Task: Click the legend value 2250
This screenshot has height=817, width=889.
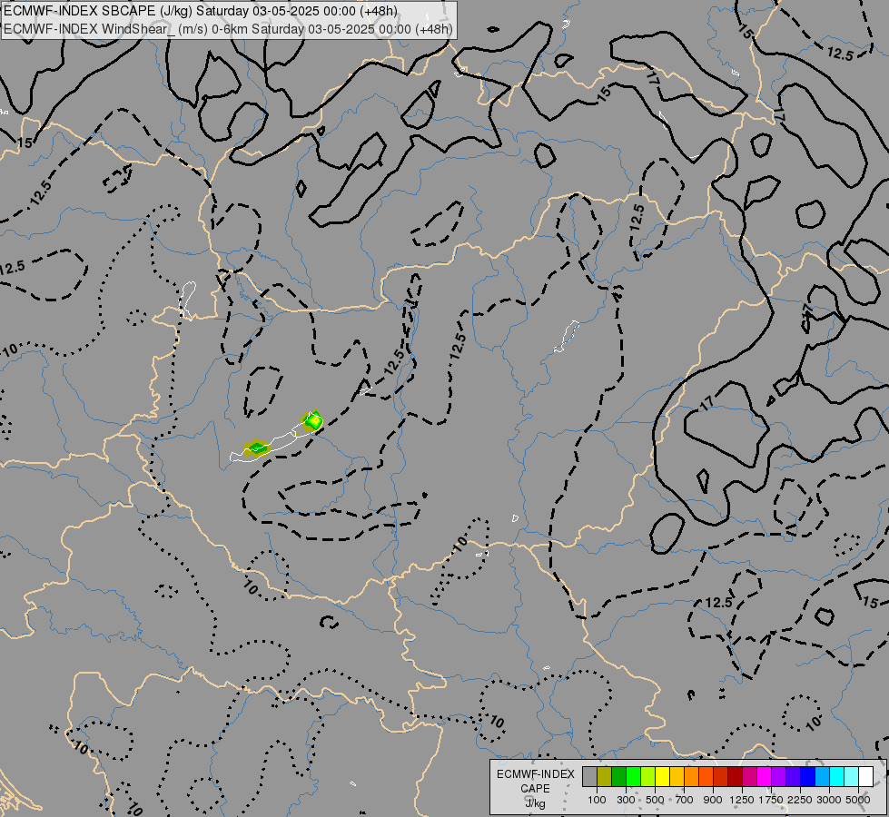Action: tap(800, 800)
